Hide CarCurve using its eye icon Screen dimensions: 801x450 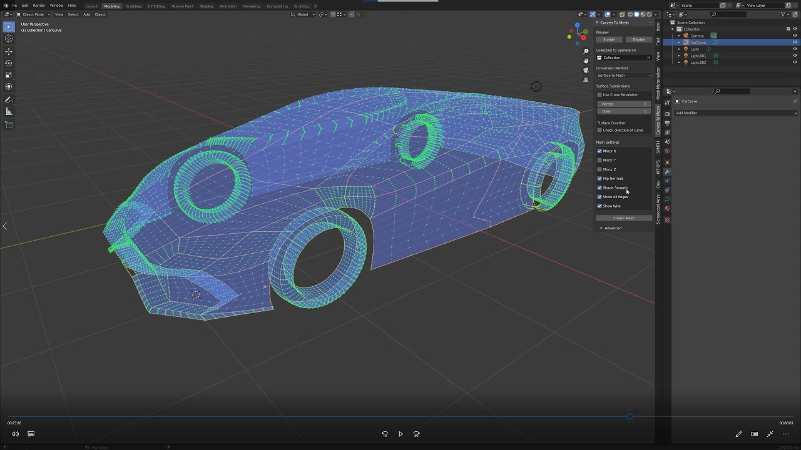point(795,42)
